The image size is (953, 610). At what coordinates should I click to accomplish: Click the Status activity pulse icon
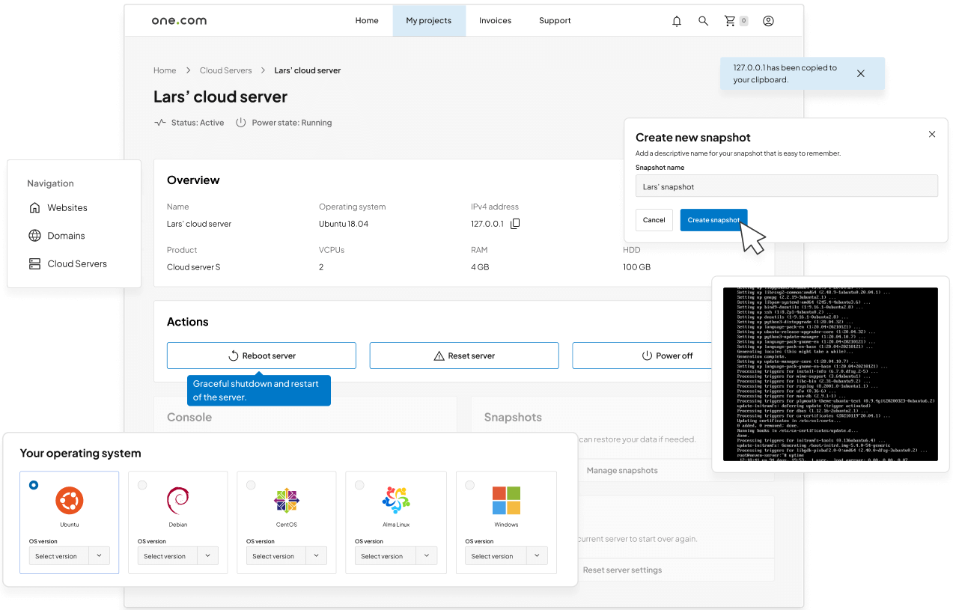pyautogui.click(x=160, y=123)
